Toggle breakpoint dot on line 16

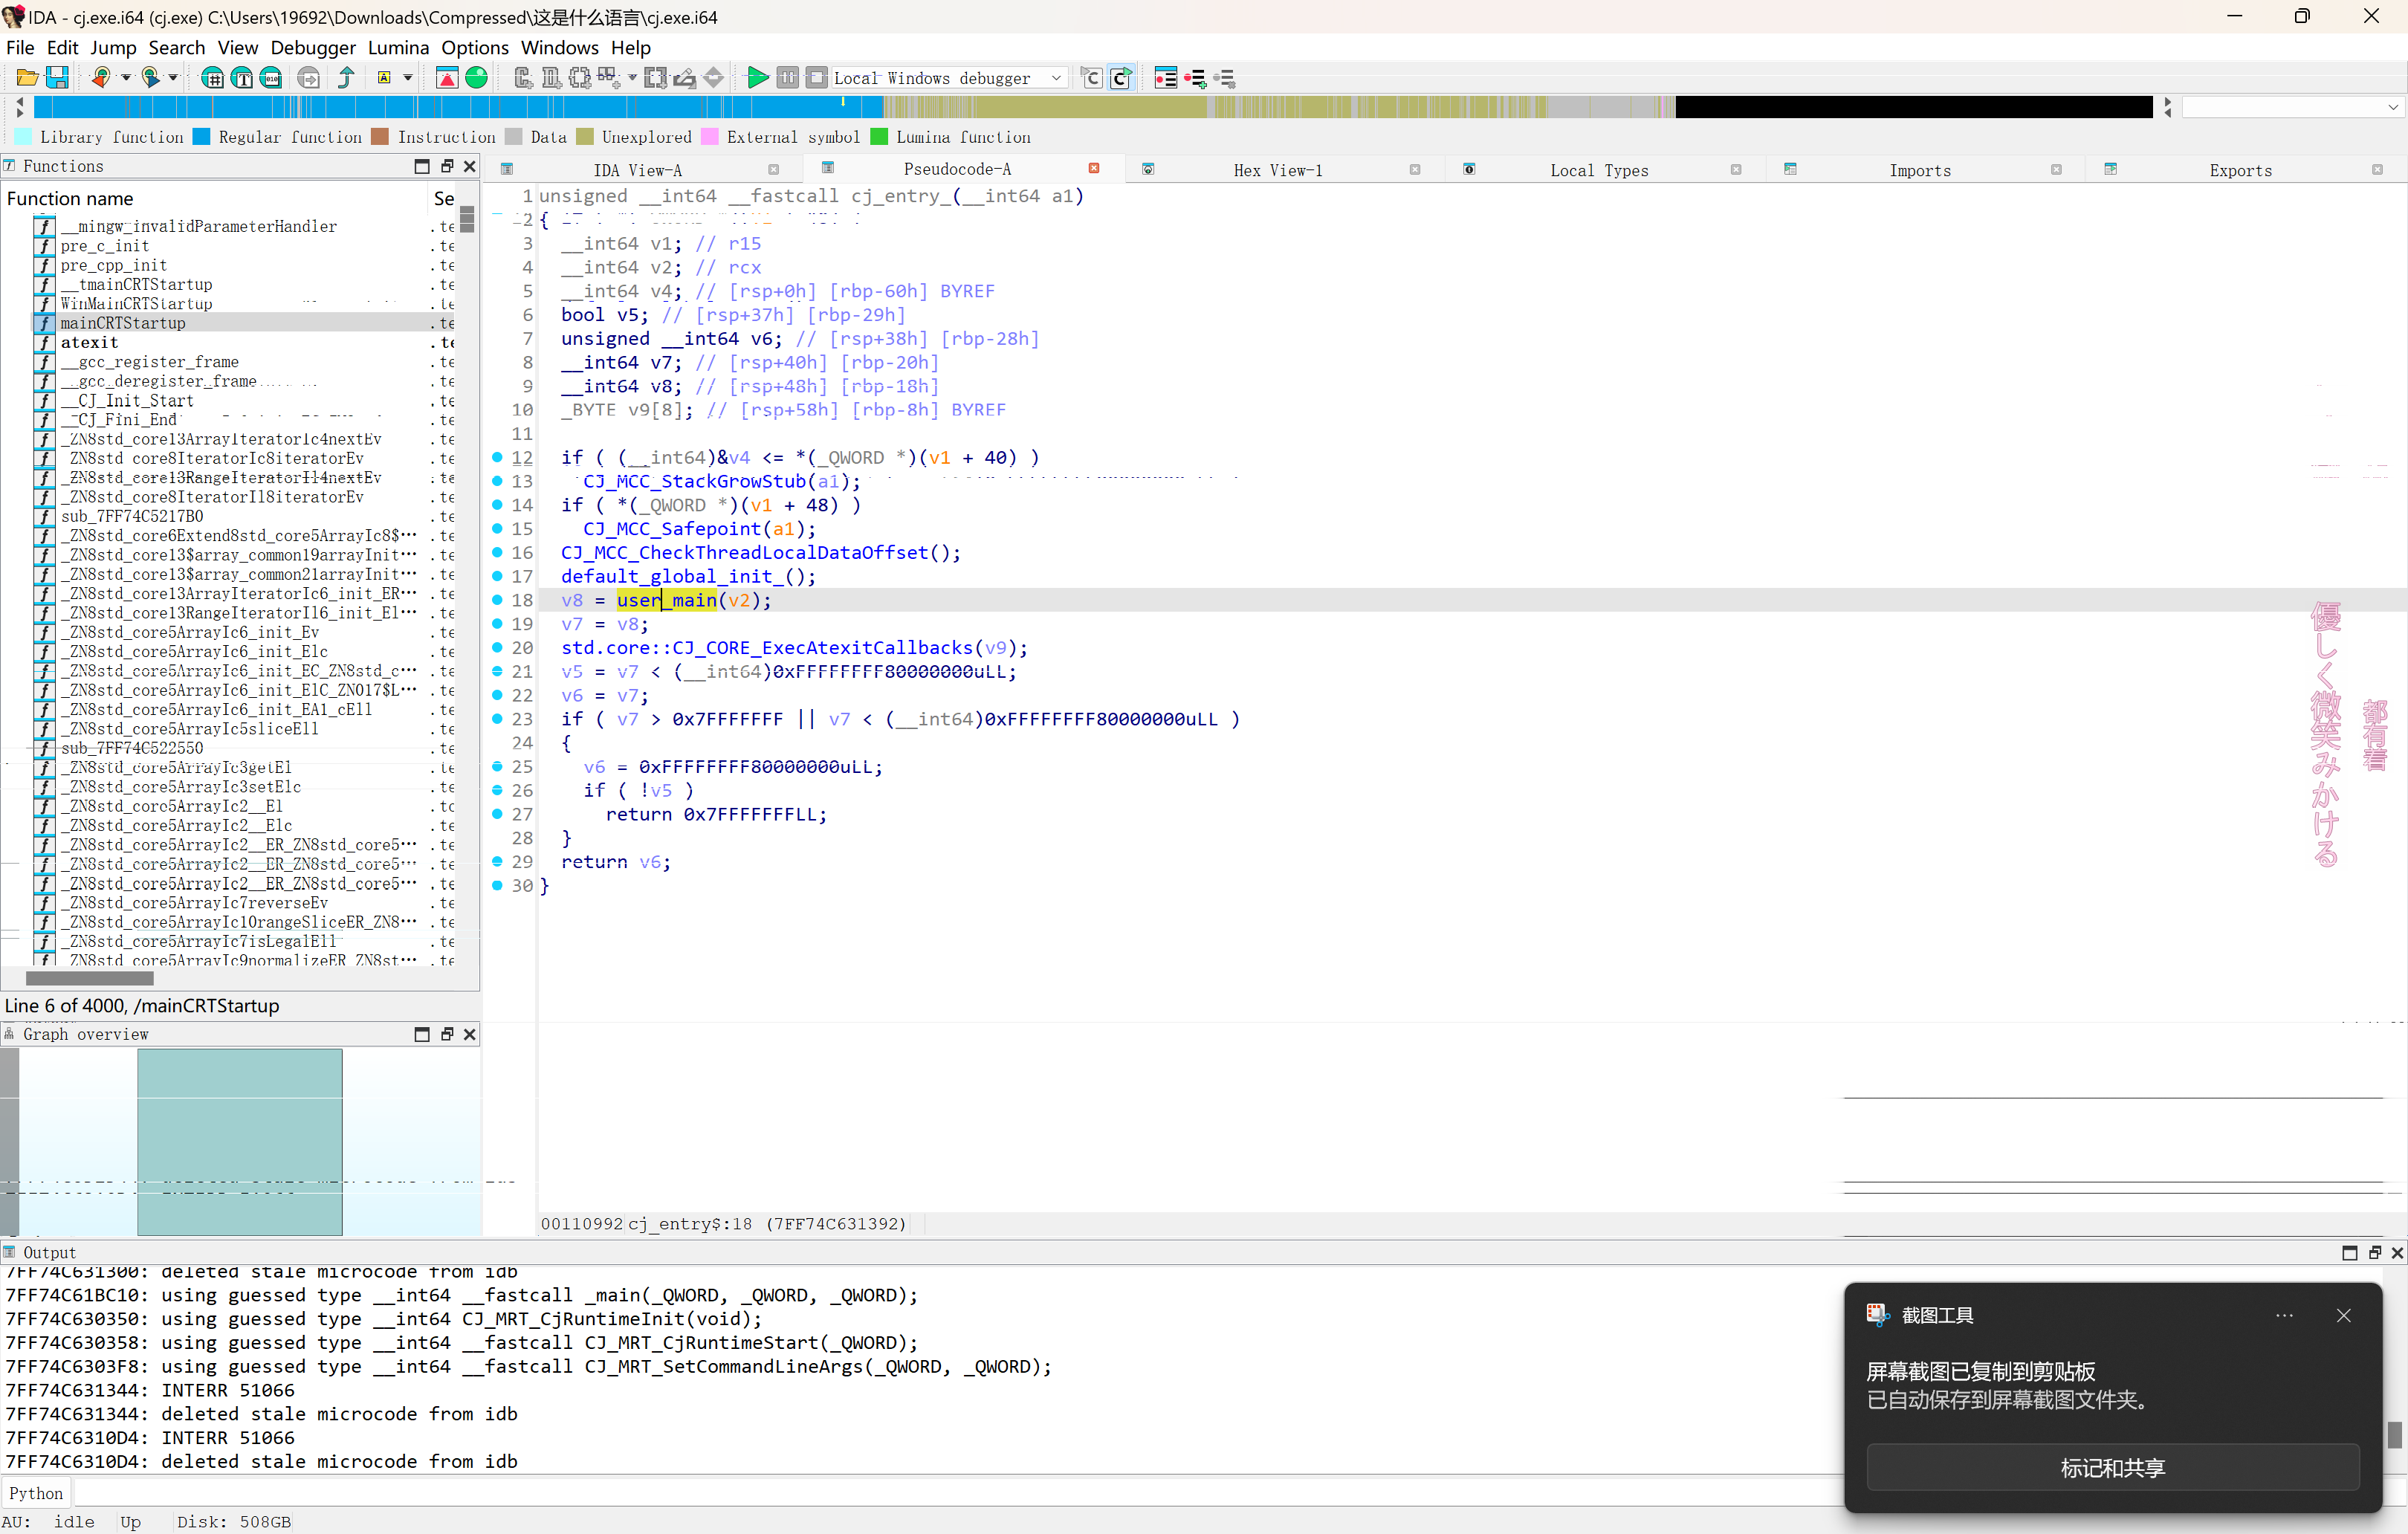coord(497,552)
